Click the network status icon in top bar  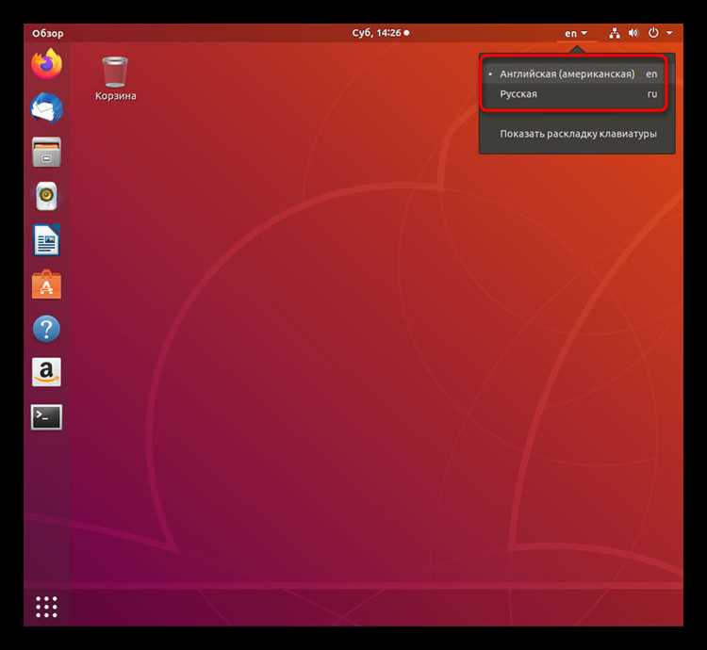coord(614,33)
